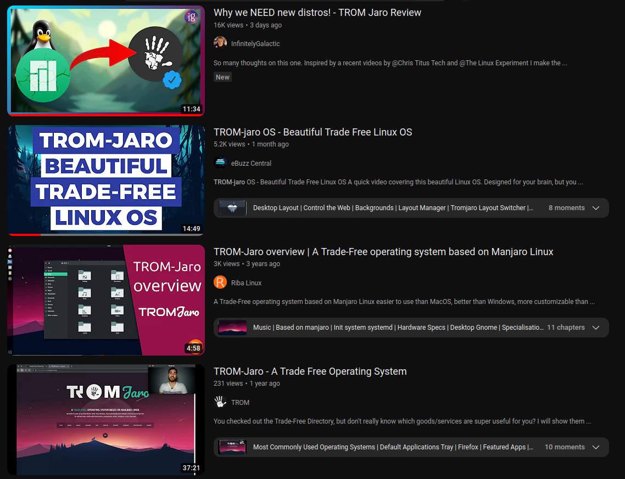This screenshot has height=479, width=625.
Task: Visit the eBuzz Central channel name
Action: pyautogui.click(x=251, y=164)
